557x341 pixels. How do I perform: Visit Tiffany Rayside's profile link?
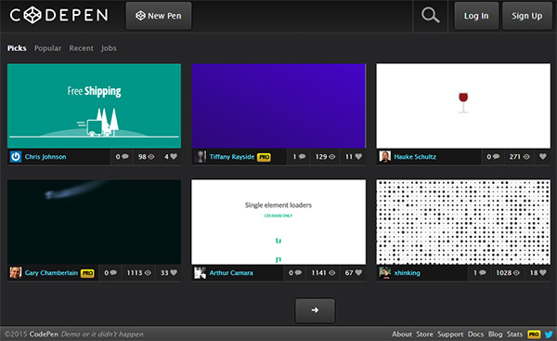pyautogui.click(x=231, y=157)
